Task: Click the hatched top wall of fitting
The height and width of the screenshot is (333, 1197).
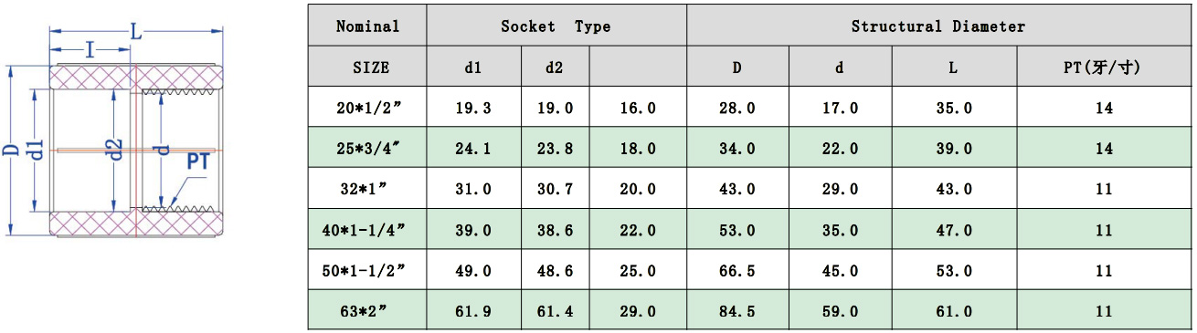Action: click(135, 76)
